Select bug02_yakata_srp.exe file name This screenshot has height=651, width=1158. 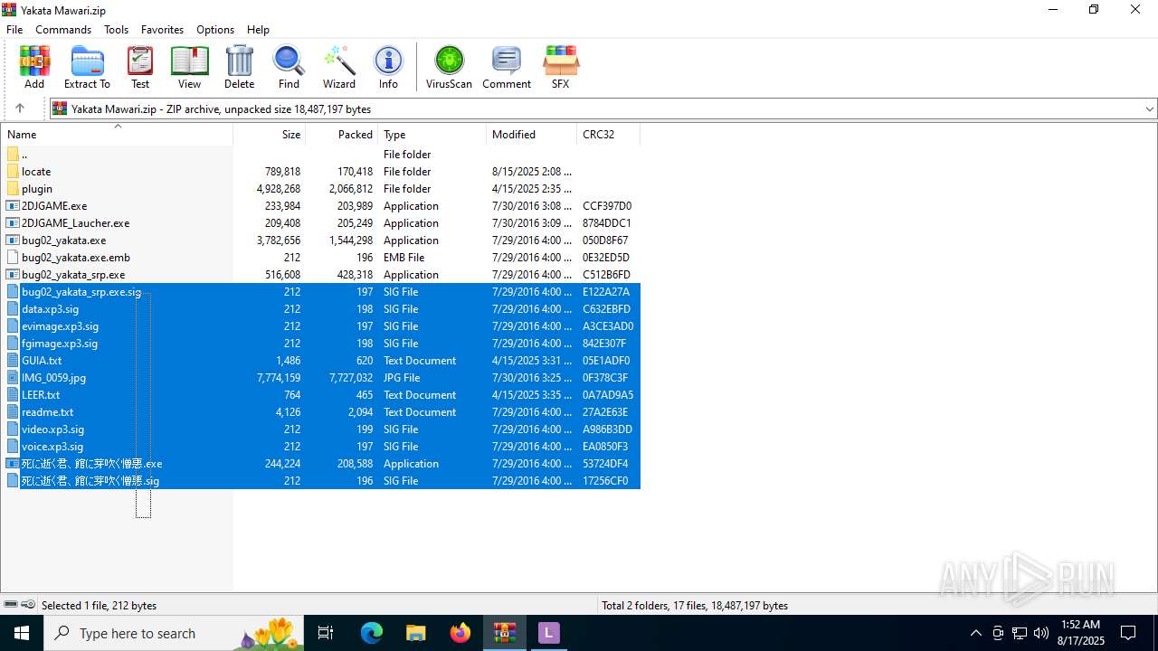[73, 275]
